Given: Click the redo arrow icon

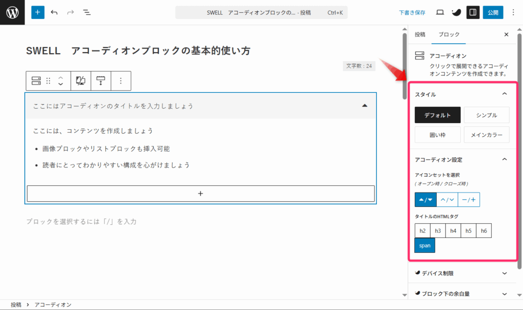Looking at the screenshot, I should (x=70, y=12).
